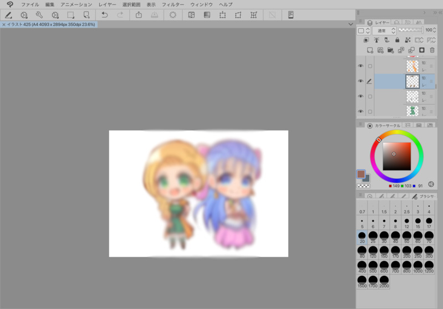Click the scale/rotate transform icon
This screenshot has height=309, width=443.
(x=223, y=15)
